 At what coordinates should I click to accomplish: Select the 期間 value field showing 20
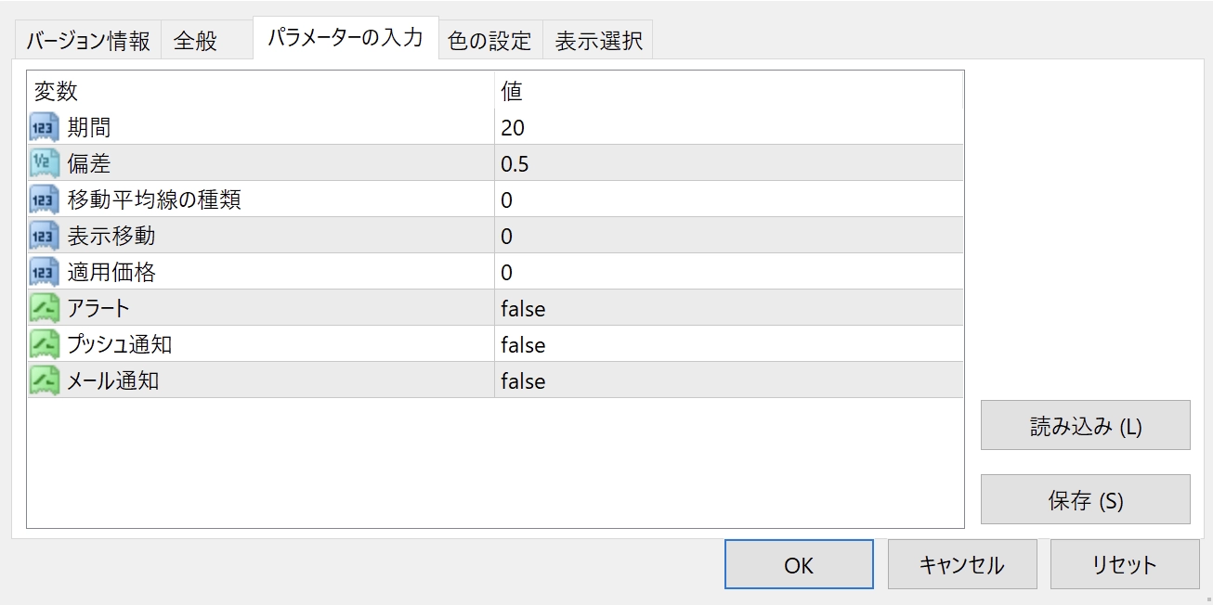pyautogui.click(x=513, y=128)
